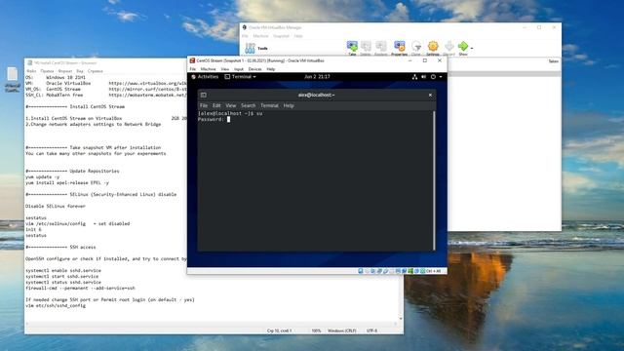Open Devices menu of CentOS VM window

[255, 69]
